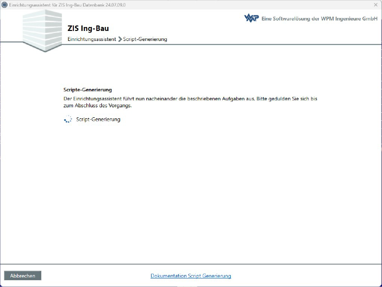Image resolution: width=382 pixels, height=287 pixels.
Task: Click the ZIS Ing-Bau heading
Action: 88,28
